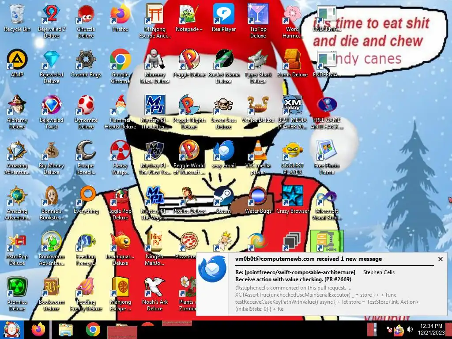Open Everything search shortcut
The height and width of the screenshot is (339, 452).
tap(86, 200)
